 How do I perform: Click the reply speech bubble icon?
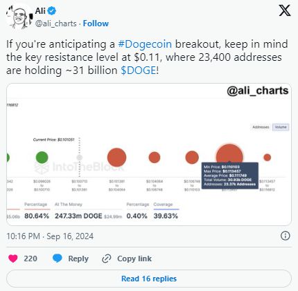click(58, 259)
